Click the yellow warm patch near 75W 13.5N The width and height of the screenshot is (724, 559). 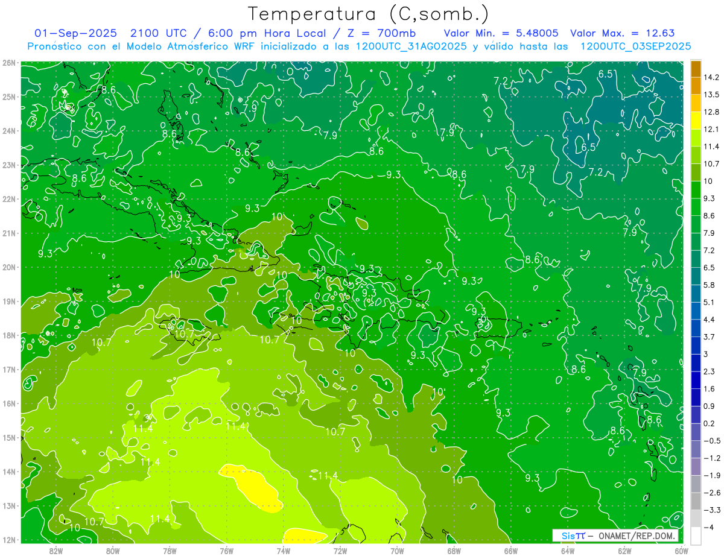coord(252,487)
